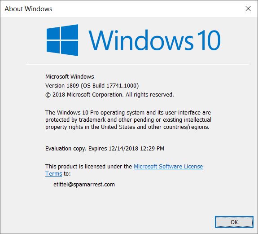Click the 'to:' text after Terms

(x=67, y=173)
